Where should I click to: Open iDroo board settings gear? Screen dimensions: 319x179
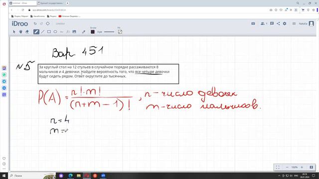[x=285, y=23]
